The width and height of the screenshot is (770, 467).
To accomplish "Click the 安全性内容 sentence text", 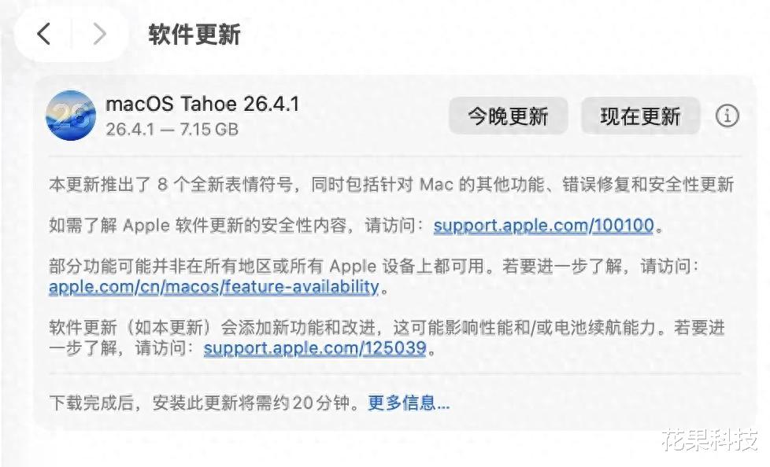I will 236,226.
